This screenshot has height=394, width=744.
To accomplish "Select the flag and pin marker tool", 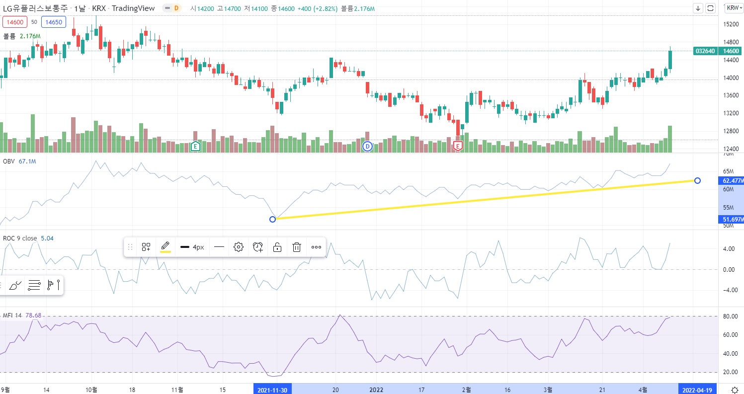I will coord(53,285).
